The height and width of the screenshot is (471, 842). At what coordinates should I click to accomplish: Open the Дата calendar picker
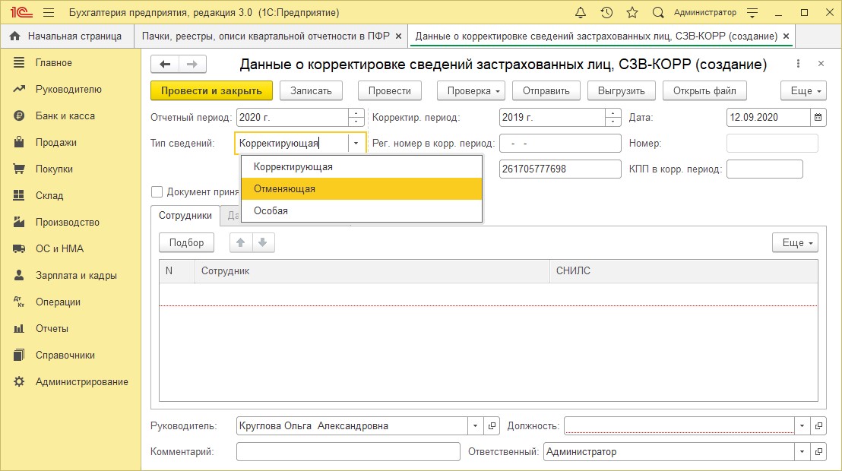pos(818,117)
